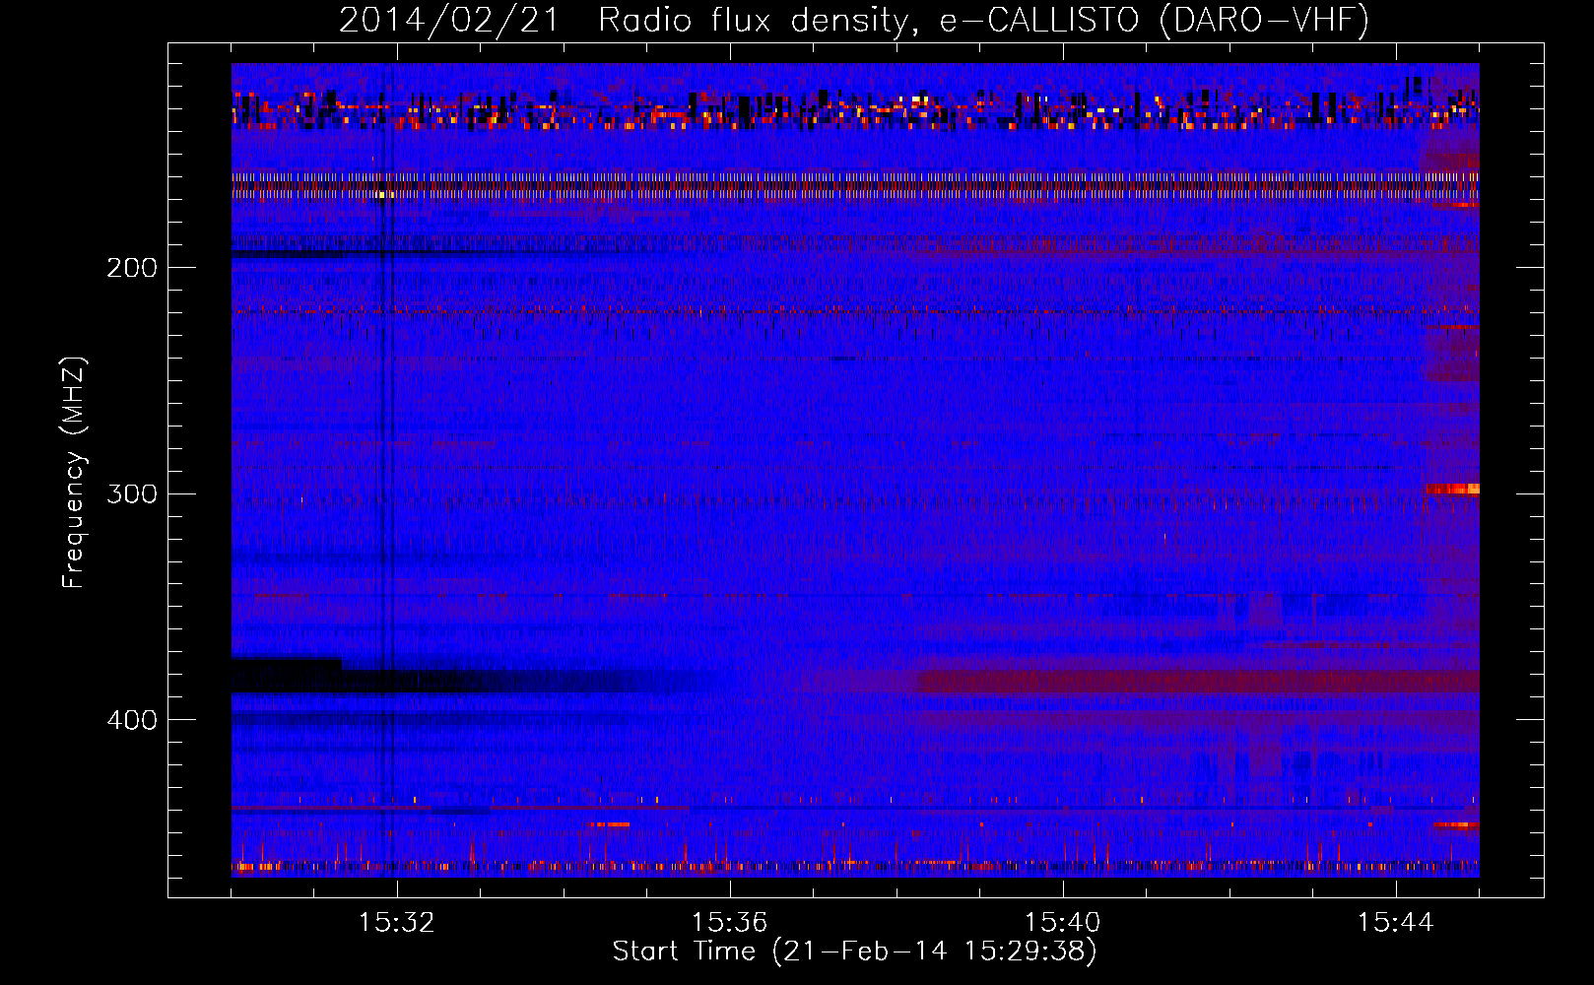Click the 15:40 time tick label
The image size is (1594, 985).
tap(1063, 923)
